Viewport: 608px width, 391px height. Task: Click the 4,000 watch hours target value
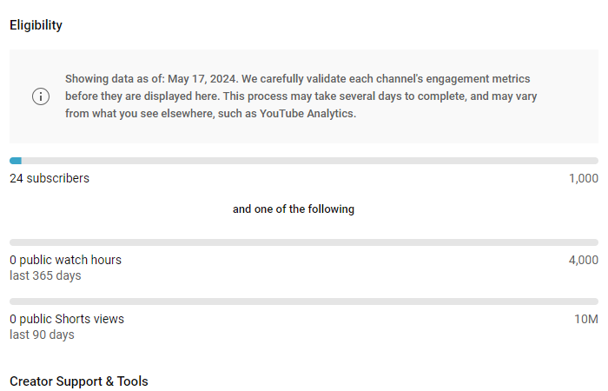583,260
